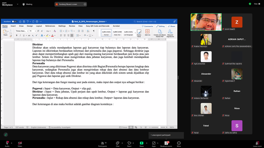Image resolution: width=264 pixels, height=148 pixels.
Task: Click the red font color icon
Action: (52, 35)
